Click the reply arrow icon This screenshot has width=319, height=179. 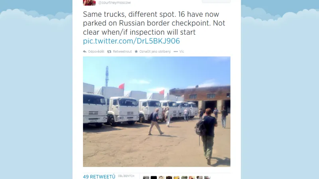tap(85, 52)
